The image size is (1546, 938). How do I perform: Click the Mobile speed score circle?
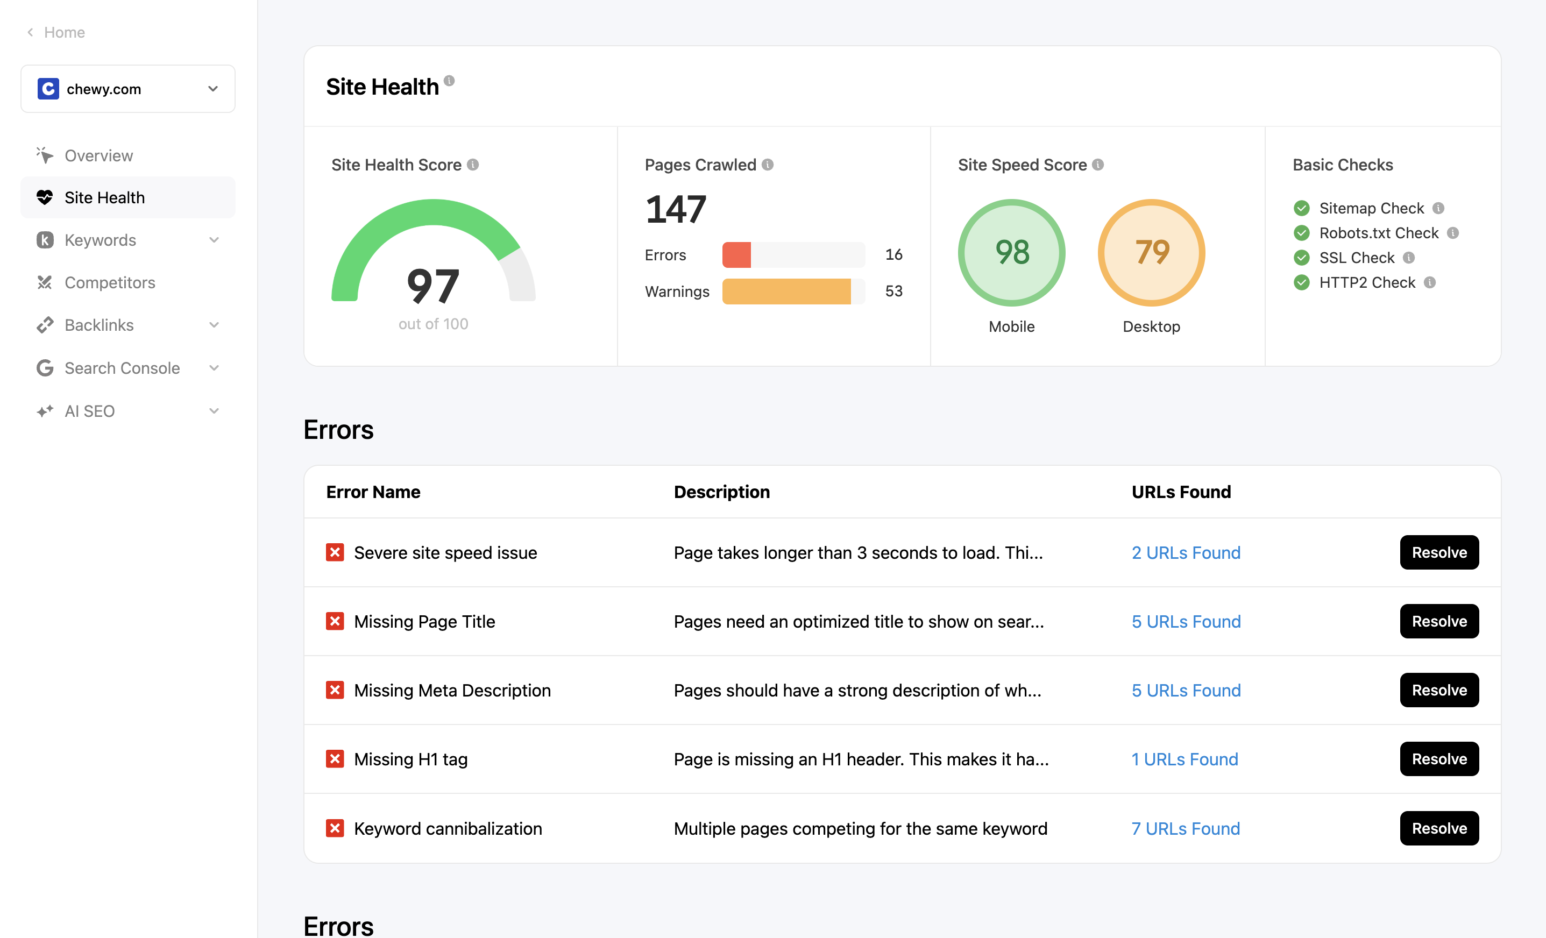click(1011, 252)
